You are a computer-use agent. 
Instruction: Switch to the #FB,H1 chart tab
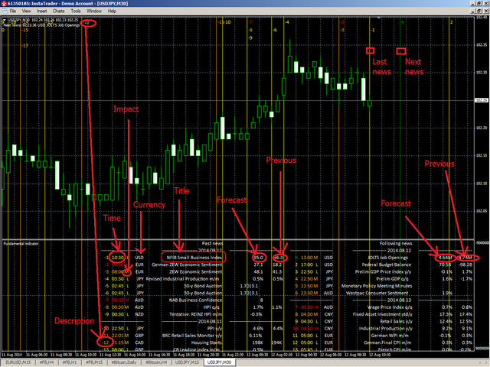(x=69, y=362)
